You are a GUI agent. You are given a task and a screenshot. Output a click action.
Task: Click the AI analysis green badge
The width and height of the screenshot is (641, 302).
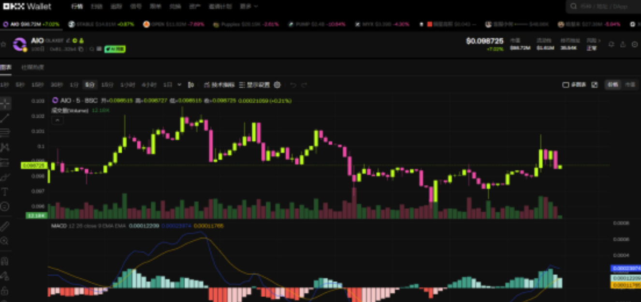point(115,49)
